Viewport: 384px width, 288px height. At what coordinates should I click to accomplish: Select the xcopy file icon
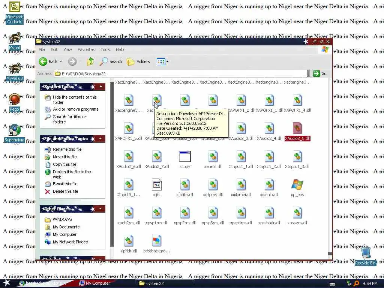184,156
